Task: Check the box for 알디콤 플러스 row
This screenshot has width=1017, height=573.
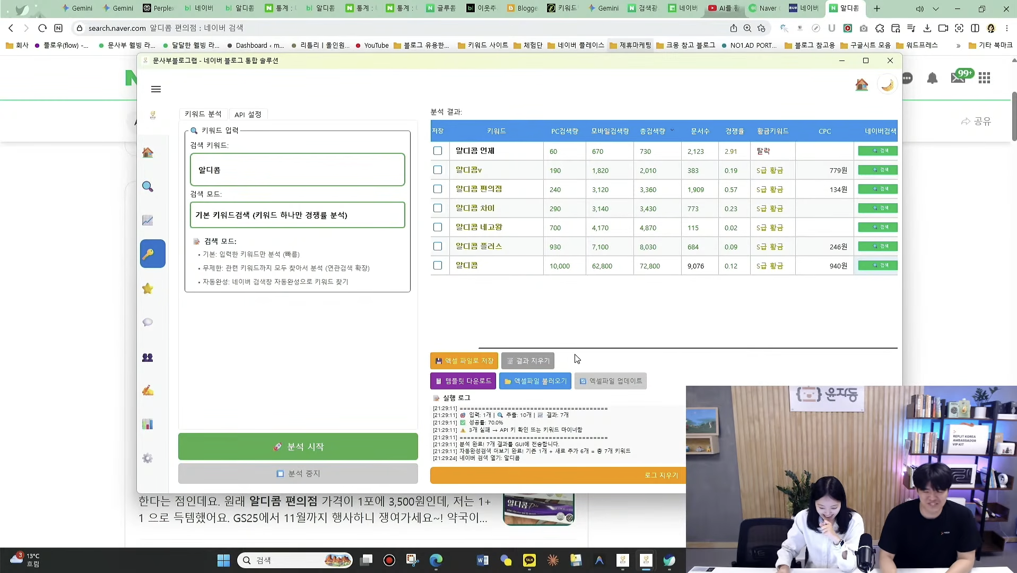Action: [x=438, y=246]
